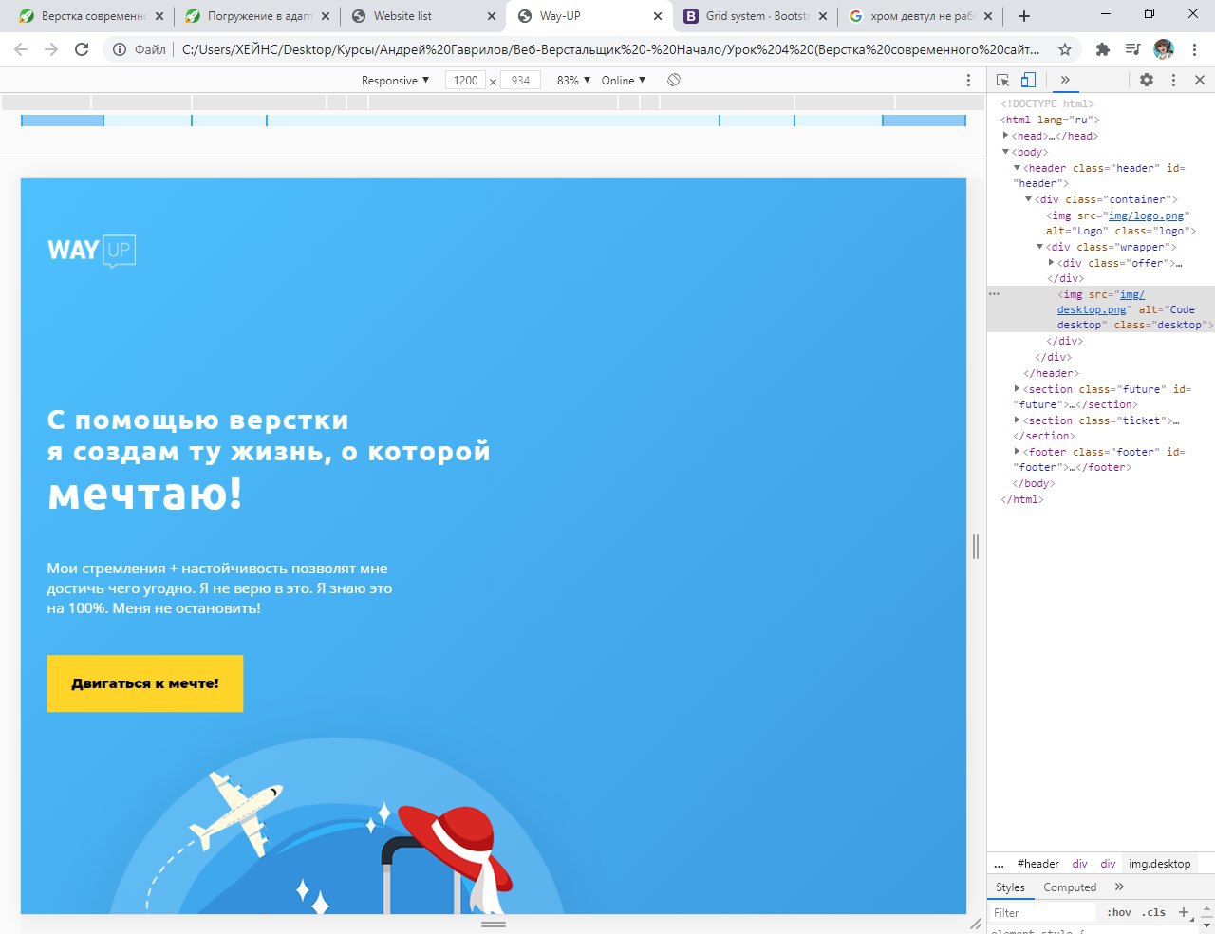Grab the viewport bottom resize handle
Screen dimensions: 1215x934
tap(494, 924)
